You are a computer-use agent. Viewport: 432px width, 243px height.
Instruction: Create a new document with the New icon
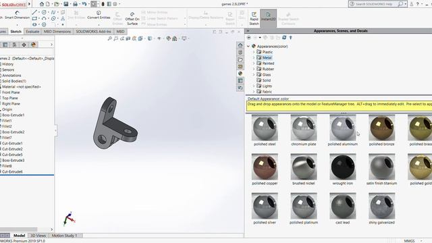(48, 4)
